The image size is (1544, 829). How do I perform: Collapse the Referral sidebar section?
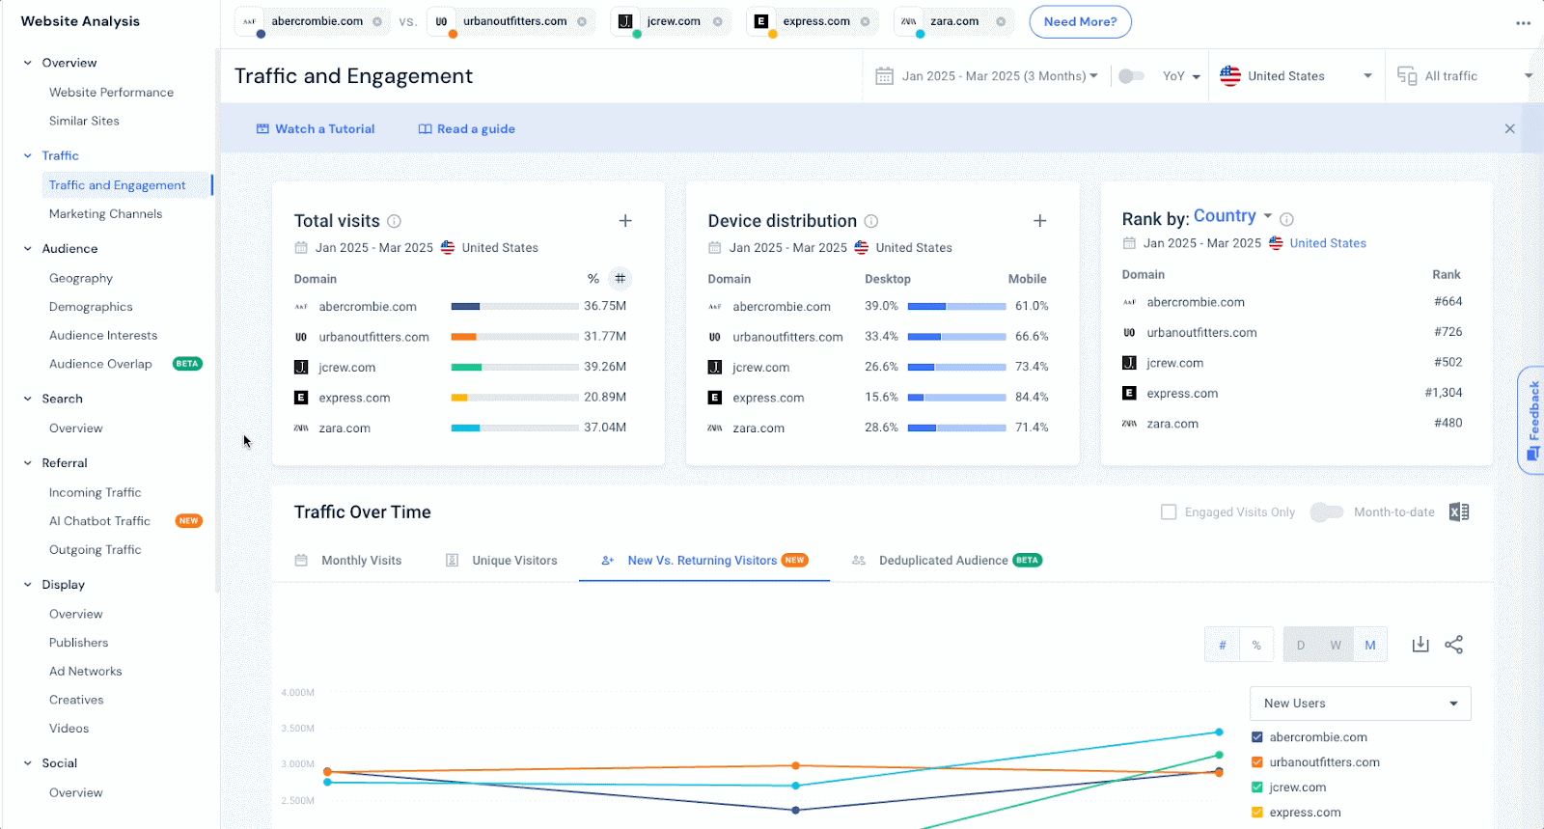pos(28,463)
